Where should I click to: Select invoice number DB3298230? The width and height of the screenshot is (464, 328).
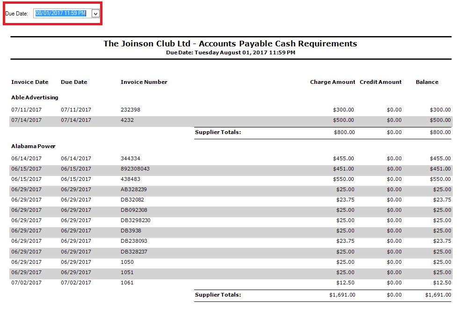pyautogui.click(x=136, y=220)
